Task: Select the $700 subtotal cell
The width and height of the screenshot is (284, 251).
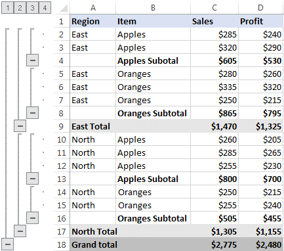Action: pos(261,179)
